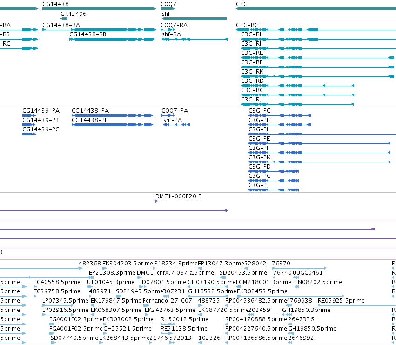Select the C3G-PE protein label
396x345 pixels.
(259, 139)
